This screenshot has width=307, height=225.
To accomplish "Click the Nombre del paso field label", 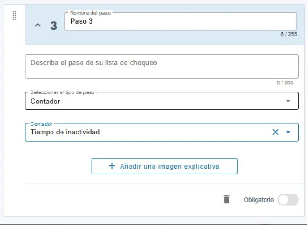I will tap(90, 13).
